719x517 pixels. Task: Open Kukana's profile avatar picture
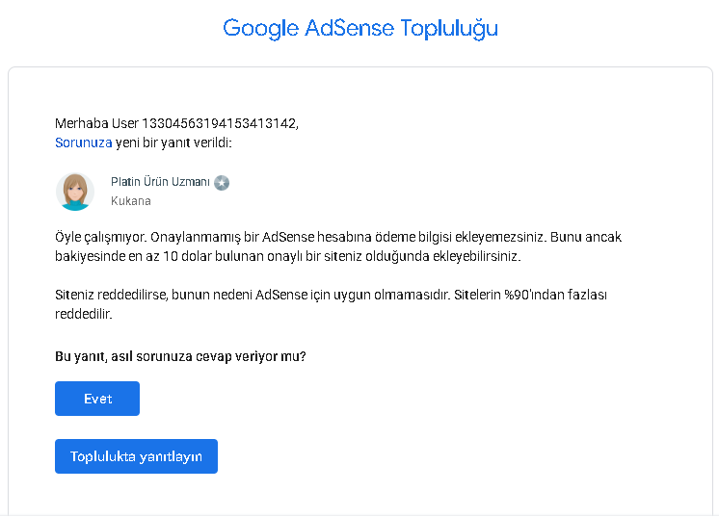coord(75,192)
